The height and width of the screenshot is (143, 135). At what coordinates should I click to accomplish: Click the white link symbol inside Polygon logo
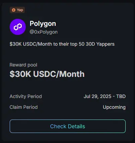click(18, 27)
